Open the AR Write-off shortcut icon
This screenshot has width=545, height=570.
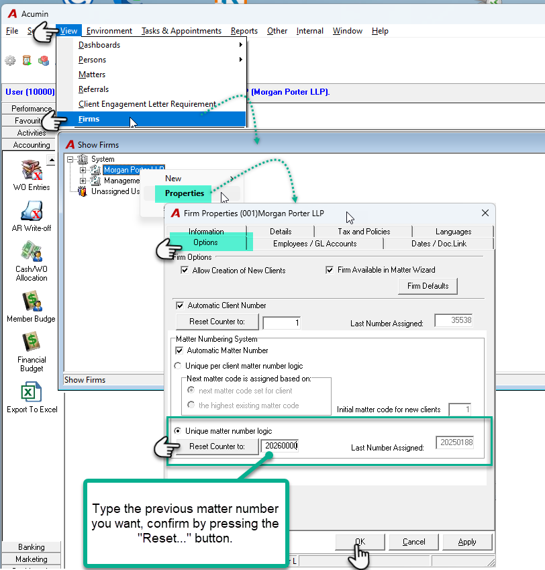pyautogui.click(x=32, y=211)
